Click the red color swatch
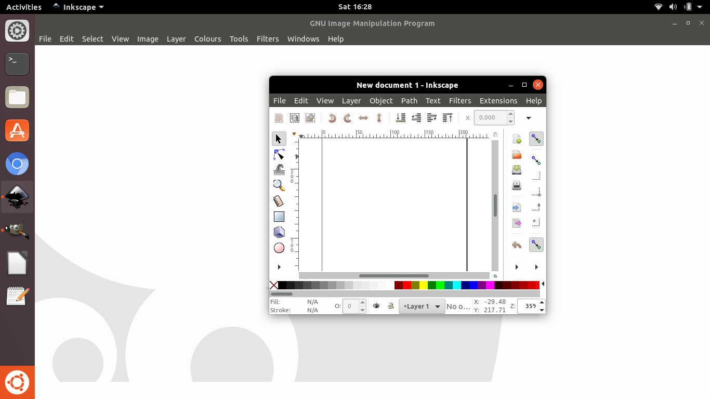 coord(407,285)
